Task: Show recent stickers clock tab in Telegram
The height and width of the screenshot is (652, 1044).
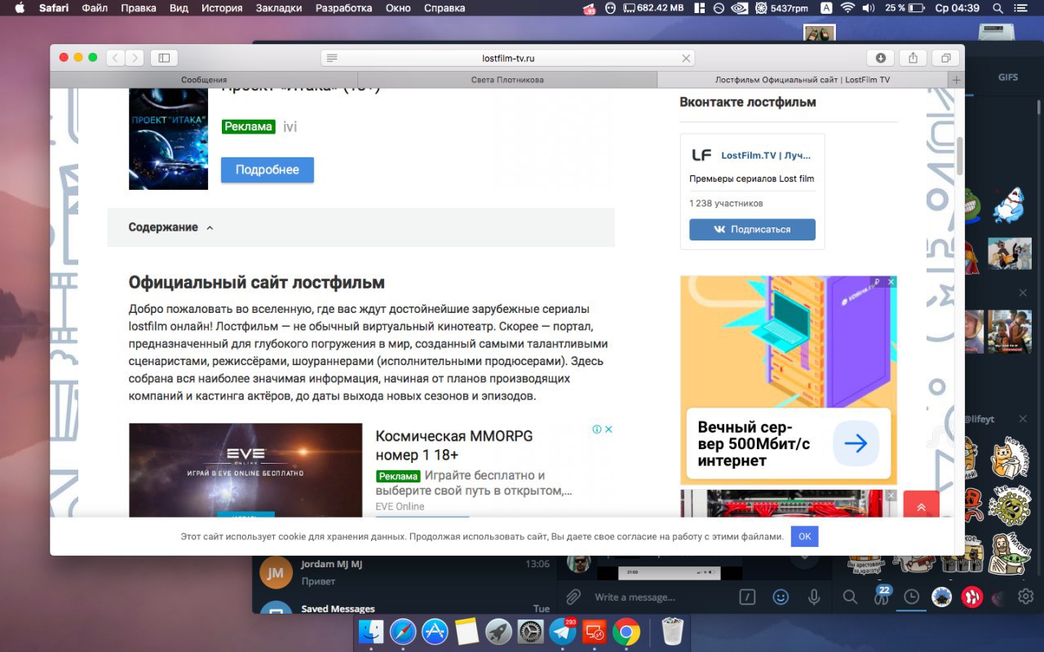Action: (911, 597)
